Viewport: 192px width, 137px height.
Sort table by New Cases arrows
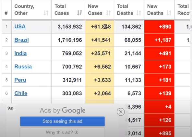coord(109,13)
